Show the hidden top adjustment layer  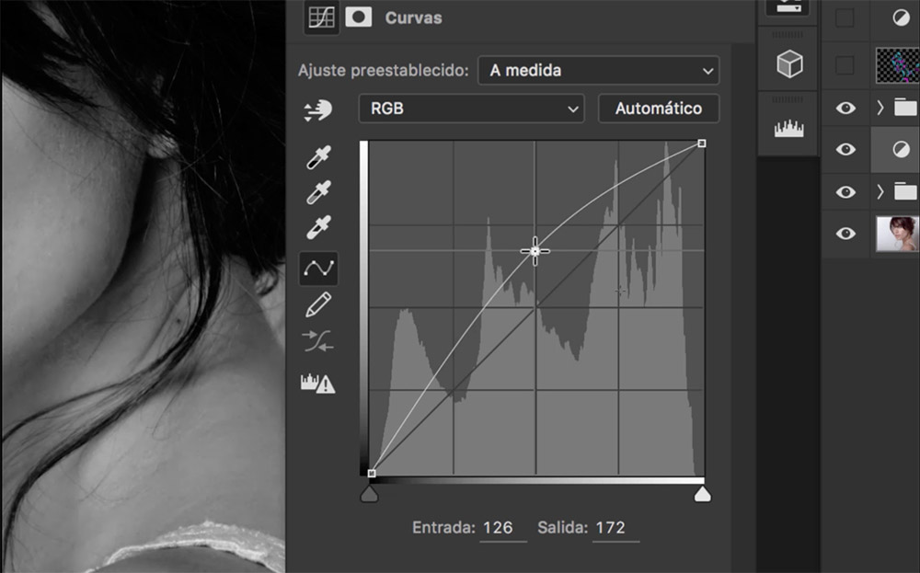[845, 17]
